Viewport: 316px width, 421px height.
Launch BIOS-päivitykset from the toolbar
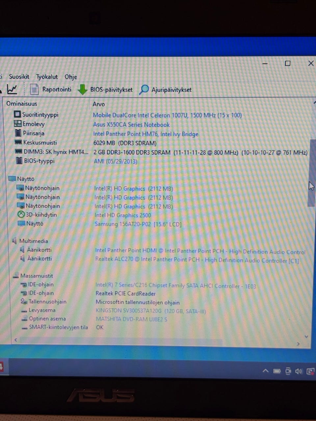(x=105, y=89)
